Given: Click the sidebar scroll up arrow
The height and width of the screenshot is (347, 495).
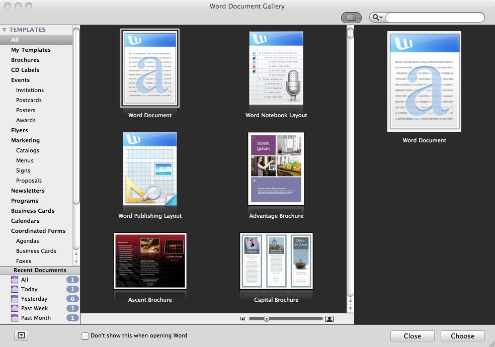Looking at the screenshot, I should [x=76, y=253].
